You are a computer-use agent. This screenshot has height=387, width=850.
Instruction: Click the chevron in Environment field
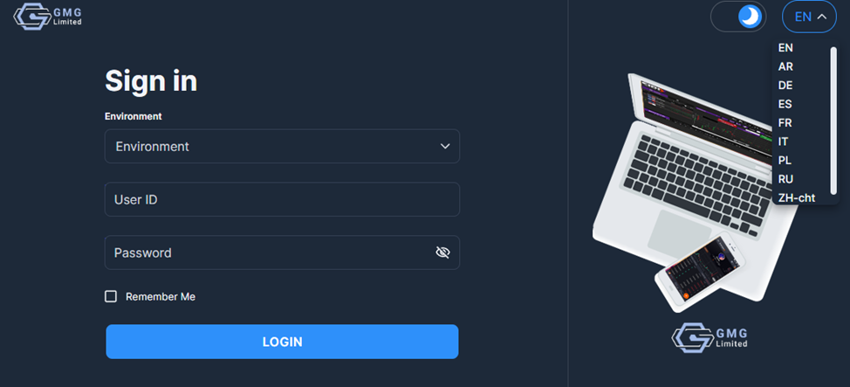pos(445,146)
